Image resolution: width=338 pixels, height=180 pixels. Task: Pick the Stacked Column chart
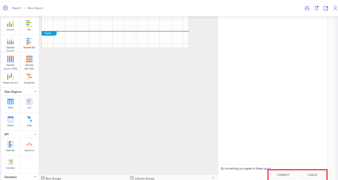point(10,44)
